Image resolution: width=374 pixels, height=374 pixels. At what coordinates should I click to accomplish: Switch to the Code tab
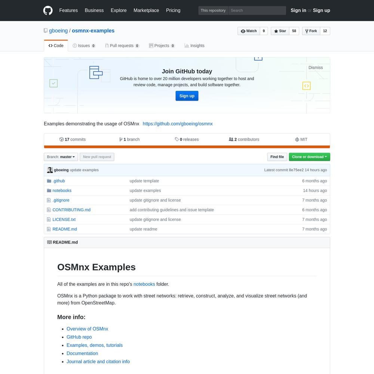coord(56,46)
